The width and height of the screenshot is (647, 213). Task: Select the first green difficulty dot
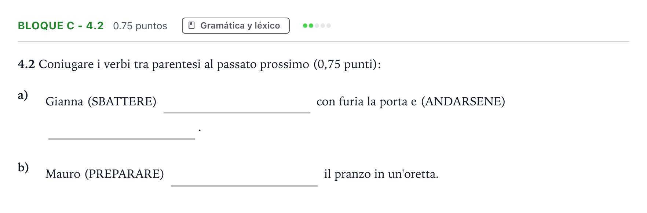point(305,26)
